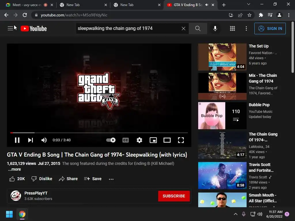Open Chrome extensions puzzle icon

point(261,15)
